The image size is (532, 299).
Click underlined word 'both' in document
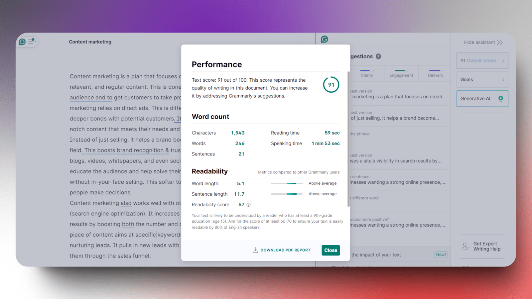tap(128, 224)
